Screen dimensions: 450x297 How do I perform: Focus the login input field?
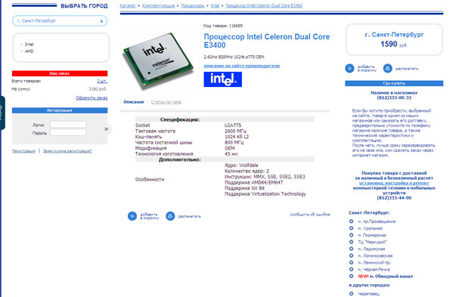pyautogui.click(x=68, y=125)
